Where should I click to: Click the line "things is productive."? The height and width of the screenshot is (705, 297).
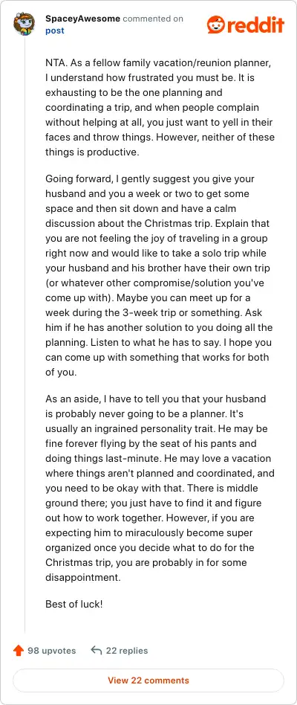(x=92, y=152)
